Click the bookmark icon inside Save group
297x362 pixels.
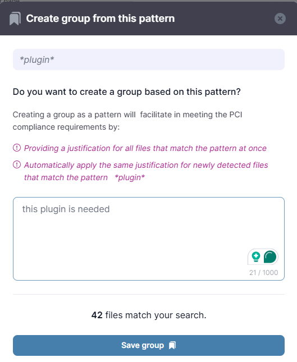[x=172, y=345]
